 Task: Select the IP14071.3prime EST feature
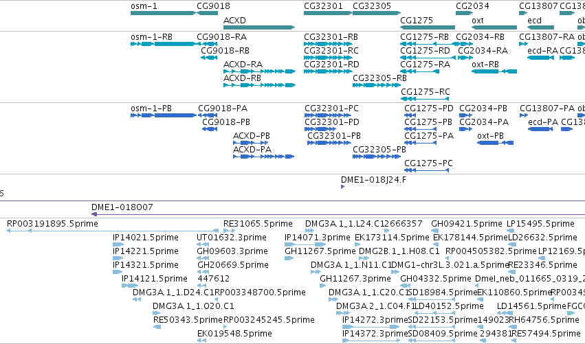pos(305,245)
